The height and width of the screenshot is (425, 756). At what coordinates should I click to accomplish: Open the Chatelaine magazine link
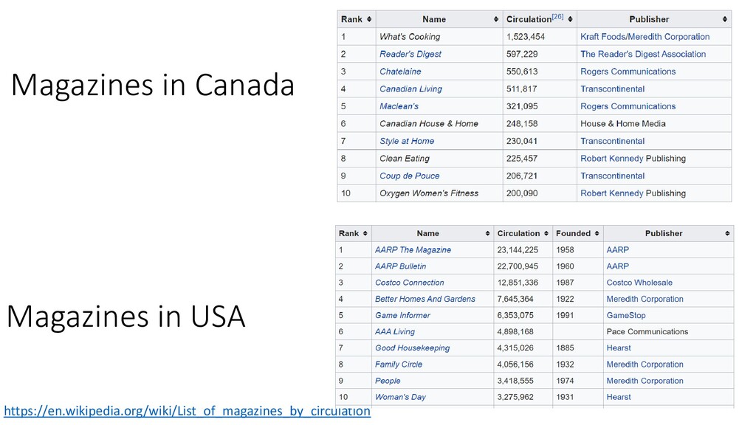[400, 72]
